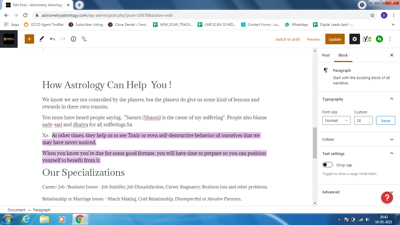Open the Yoast SEO panel icon
Image resolution: width=400 pixels, height=225 pixels.
[x=367, y=39]
